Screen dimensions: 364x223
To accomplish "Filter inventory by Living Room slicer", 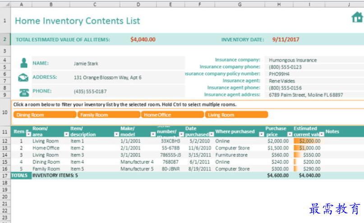I will tap(236, 115).
